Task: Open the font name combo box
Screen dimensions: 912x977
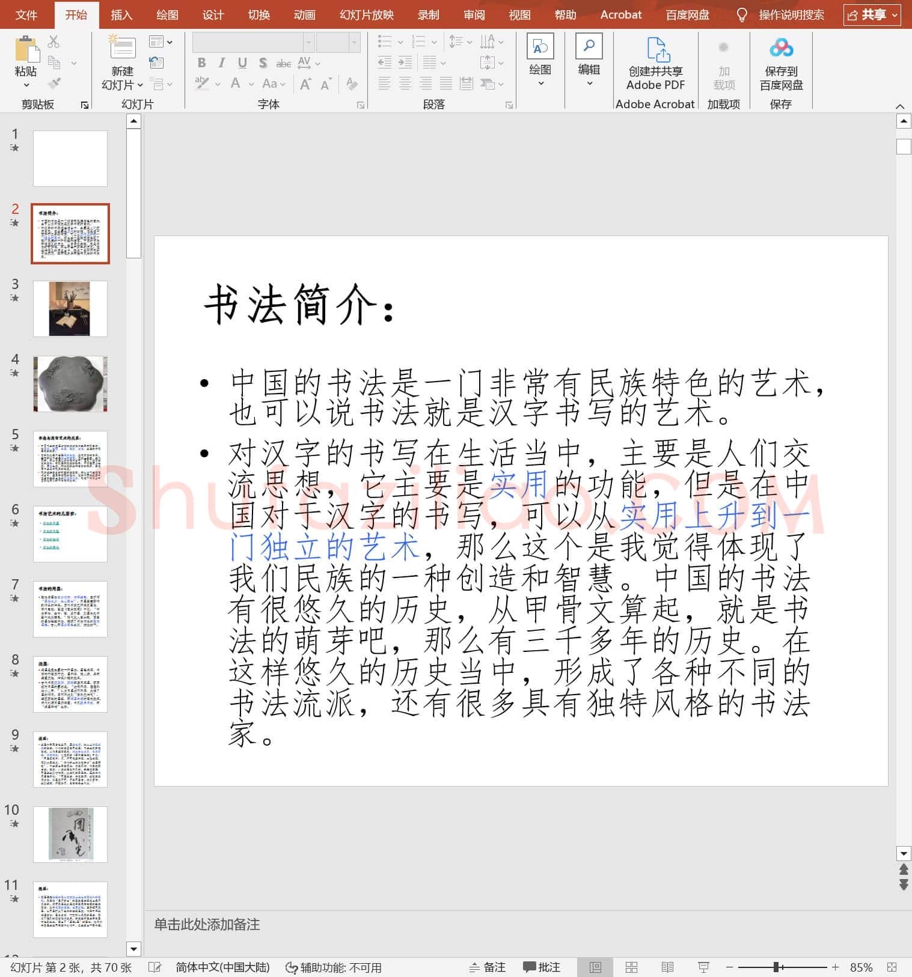Action: (253, 42)
